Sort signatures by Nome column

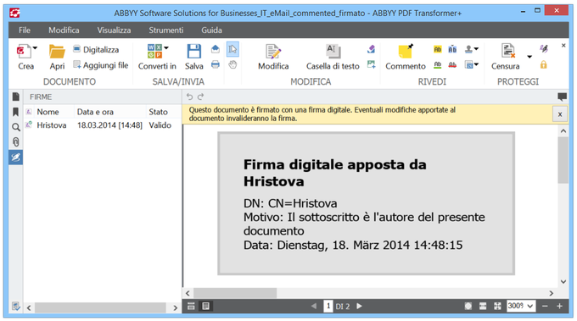48,112
